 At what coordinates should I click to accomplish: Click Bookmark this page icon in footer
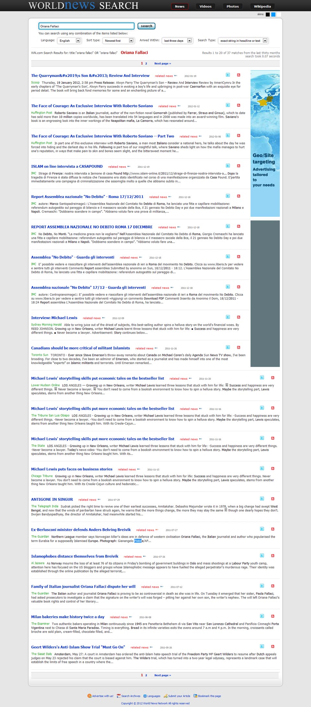tap(195, 696)
